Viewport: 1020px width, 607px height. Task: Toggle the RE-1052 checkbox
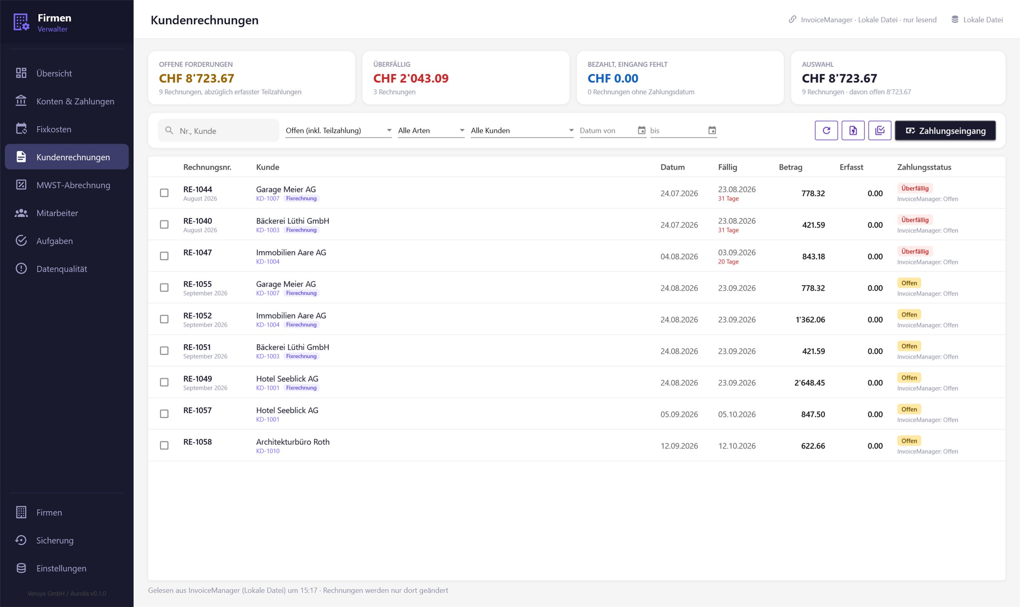164,319
